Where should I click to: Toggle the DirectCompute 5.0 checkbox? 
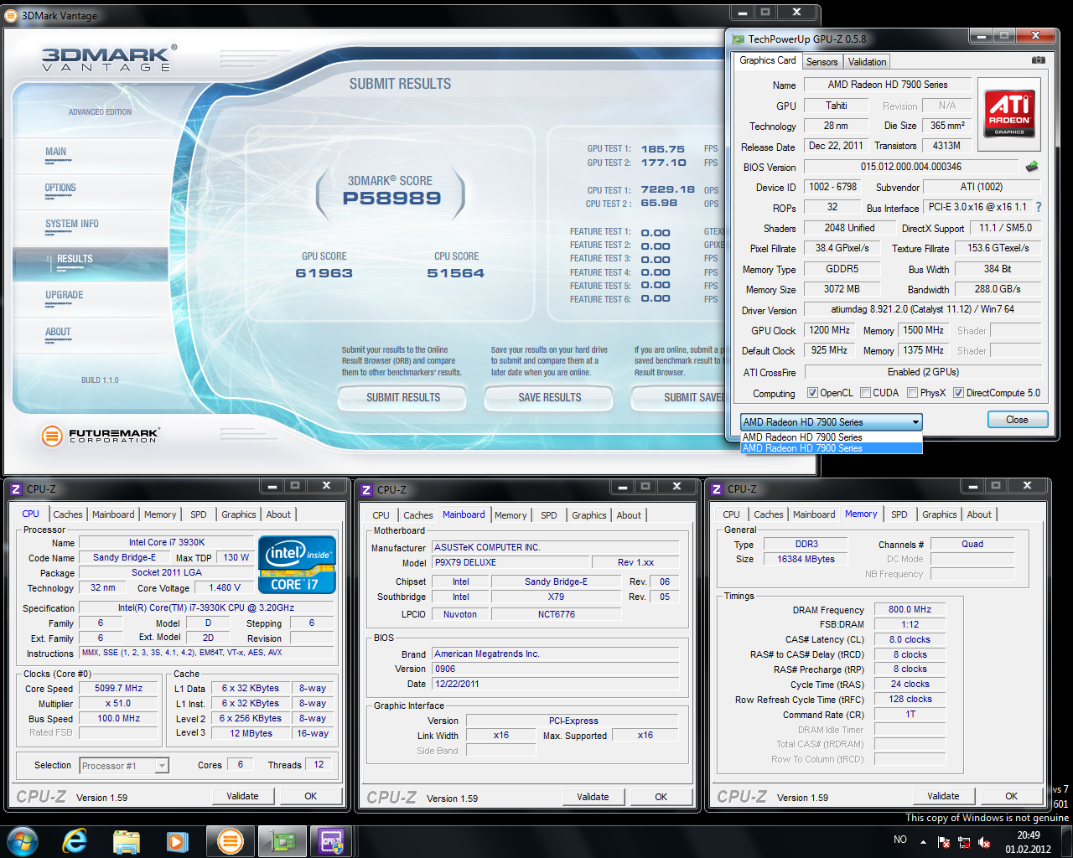[958, 393]
